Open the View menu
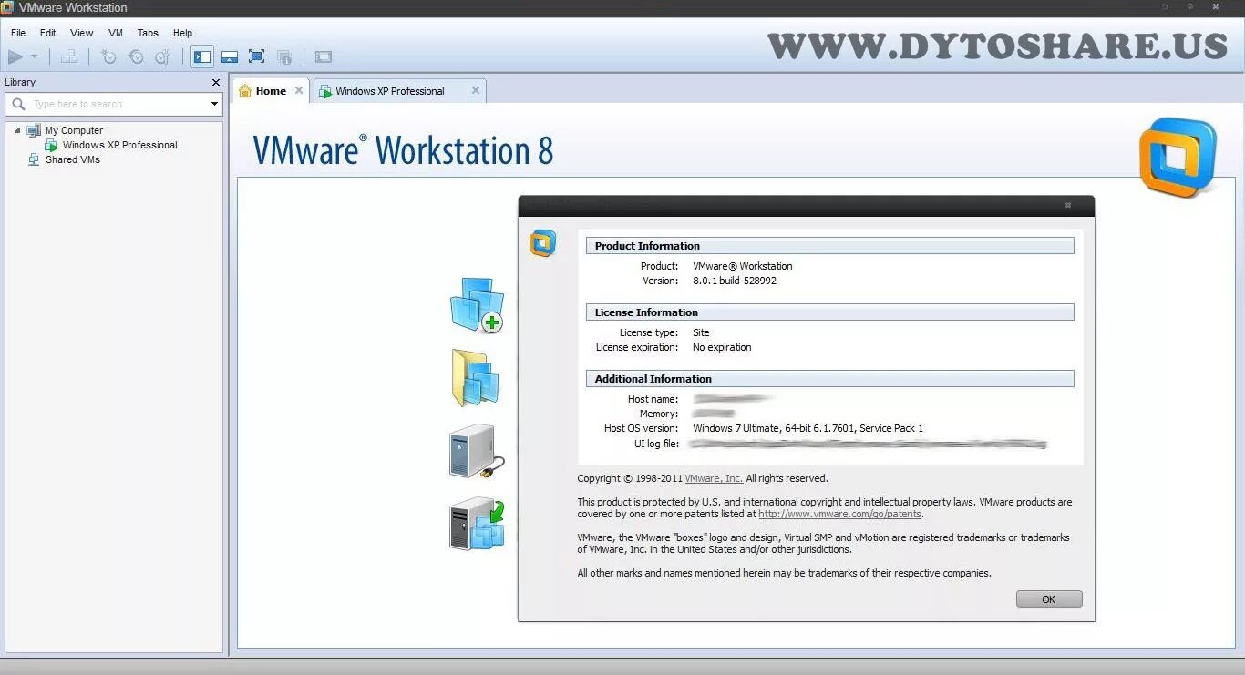 click(x=82, y=33)
